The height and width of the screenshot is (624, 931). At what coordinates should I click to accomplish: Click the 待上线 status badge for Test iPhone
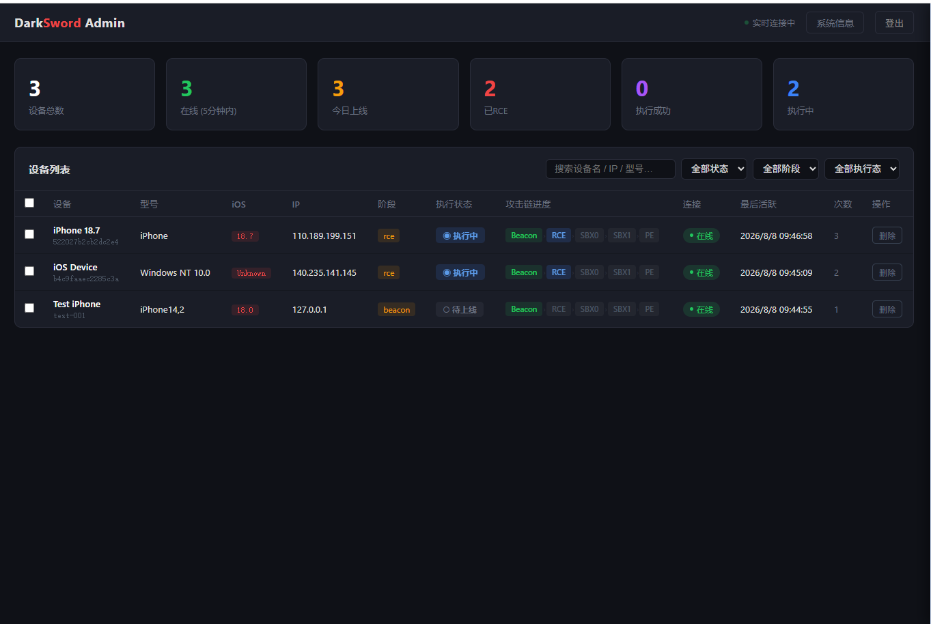coord(460,309)
